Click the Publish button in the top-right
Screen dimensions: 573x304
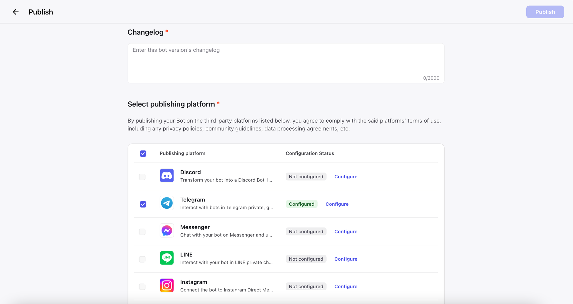point(545,12)
